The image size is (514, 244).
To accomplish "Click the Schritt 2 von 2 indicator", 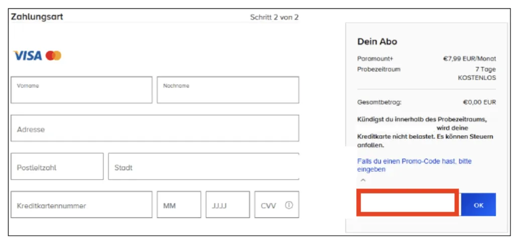I will point(274,17).
